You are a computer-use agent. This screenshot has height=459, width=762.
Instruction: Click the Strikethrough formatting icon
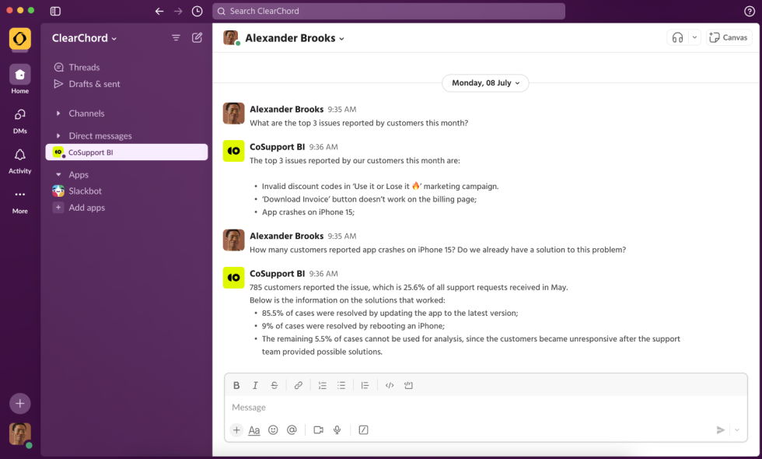coord(274,385)
